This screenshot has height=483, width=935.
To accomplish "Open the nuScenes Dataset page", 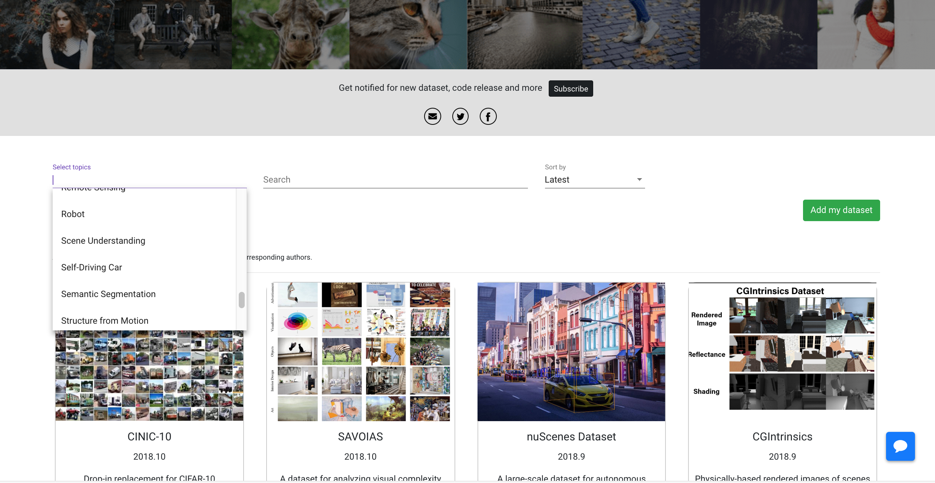I will point(571,436).
